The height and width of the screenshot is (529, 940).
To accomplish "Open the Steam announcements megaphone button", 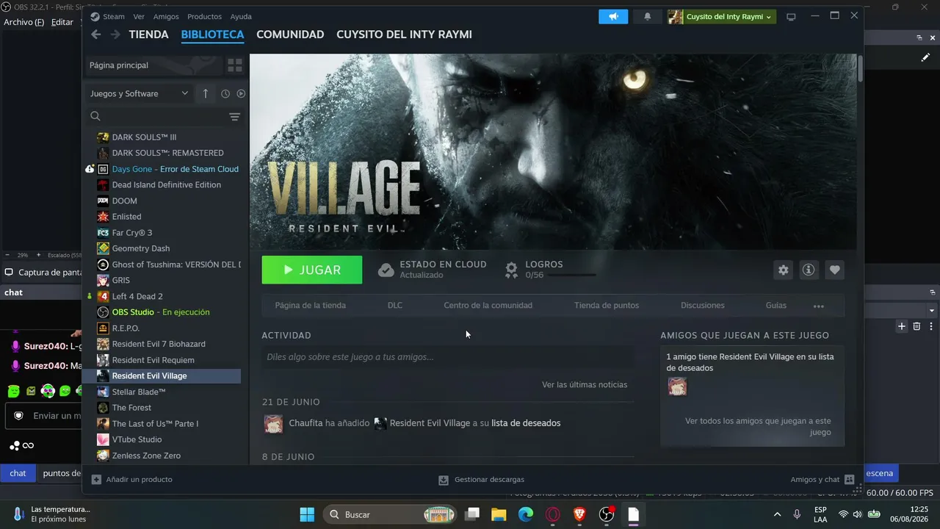I will 614,16.
